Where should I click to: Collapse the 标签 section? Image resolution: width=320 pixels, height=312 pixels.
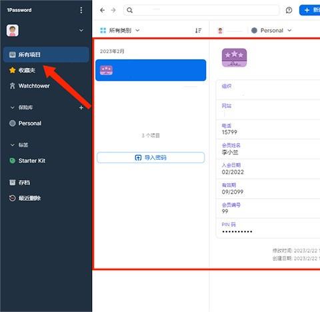point(13,145)
